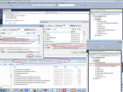Image resolution: width=123 pixels, height=92 pixels.
Task: Pin upper Solution Explorer with auto-hide icon
Action: click(120, 10)
